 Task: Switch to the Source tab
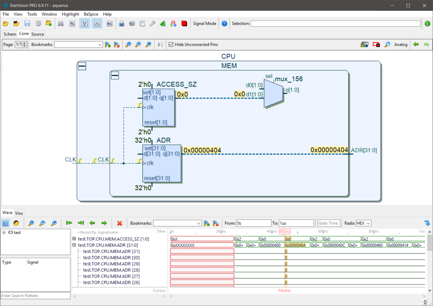coord(38,34)
